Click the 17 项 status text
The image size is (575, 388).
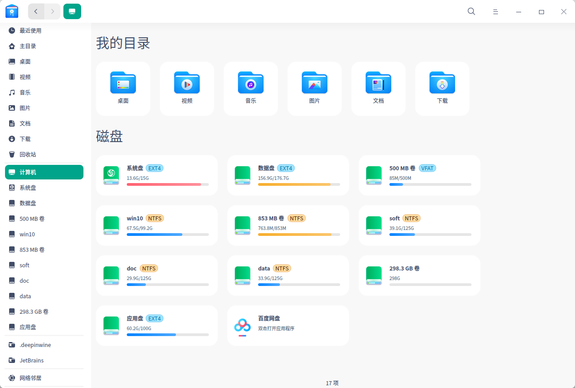click(x=332, y=383)
